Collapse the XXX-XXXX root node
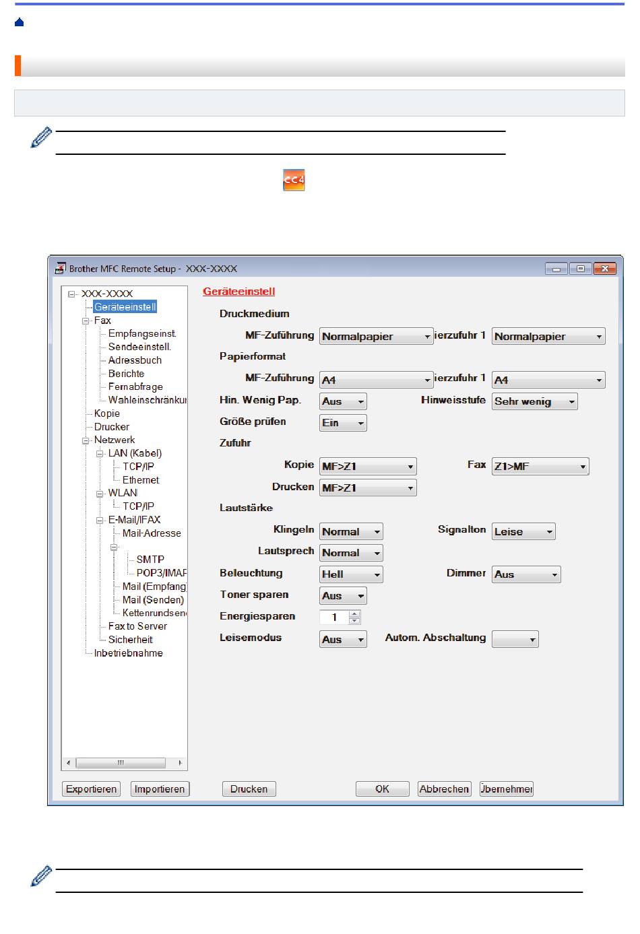640x934 pixels. click(72, 294)
